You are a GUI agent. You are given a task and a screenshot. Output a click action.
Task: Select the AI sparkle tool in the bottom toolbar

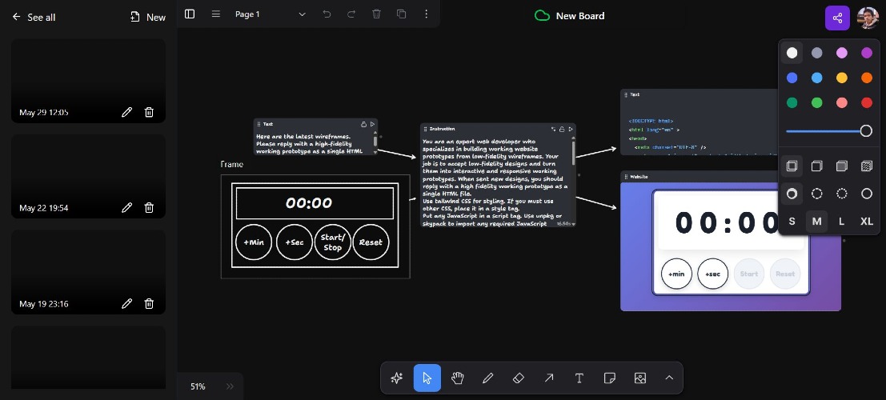pyautogui.click(x=397, y=378)
